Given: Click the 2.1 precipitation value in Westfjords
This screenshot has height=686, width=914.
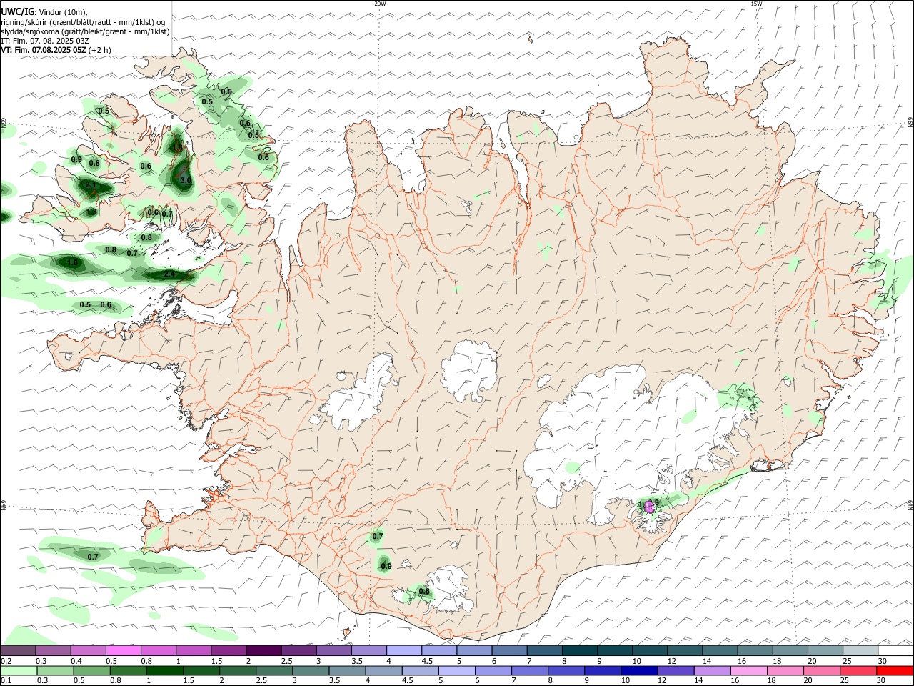Looking at the screenshot, I should point(91,185).
